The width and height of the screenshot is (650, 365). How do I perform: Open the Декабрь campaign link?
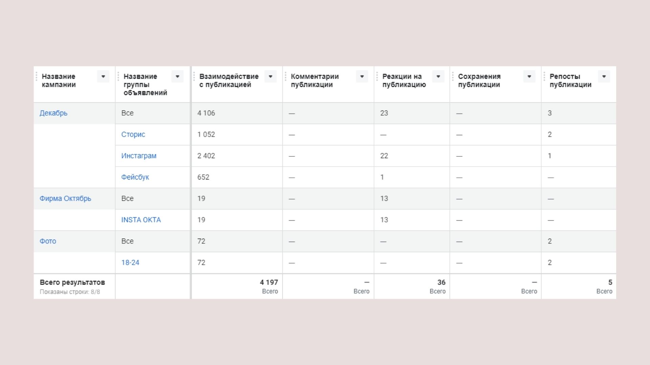pos(53,113)
